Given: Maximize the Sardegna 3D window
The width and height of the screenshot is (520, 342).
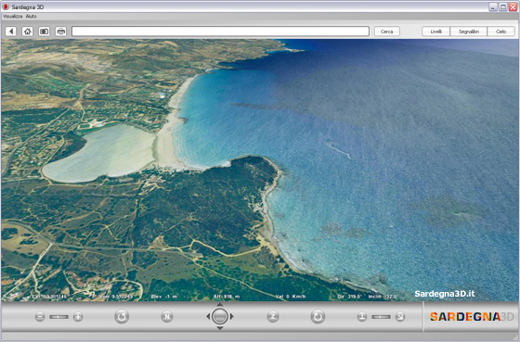Looking at the screenshot, I should [503, 6].
